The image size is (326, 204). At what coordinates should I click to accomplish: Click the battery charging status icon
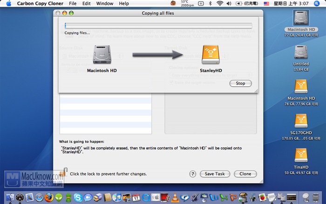tap(247, 4)
